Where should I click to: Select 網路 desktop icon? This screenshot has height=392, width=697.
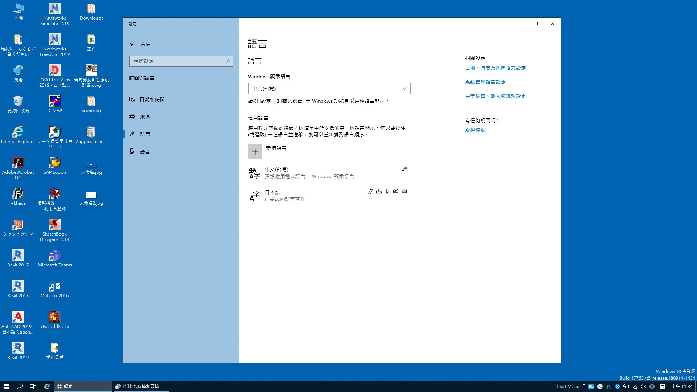18,73
